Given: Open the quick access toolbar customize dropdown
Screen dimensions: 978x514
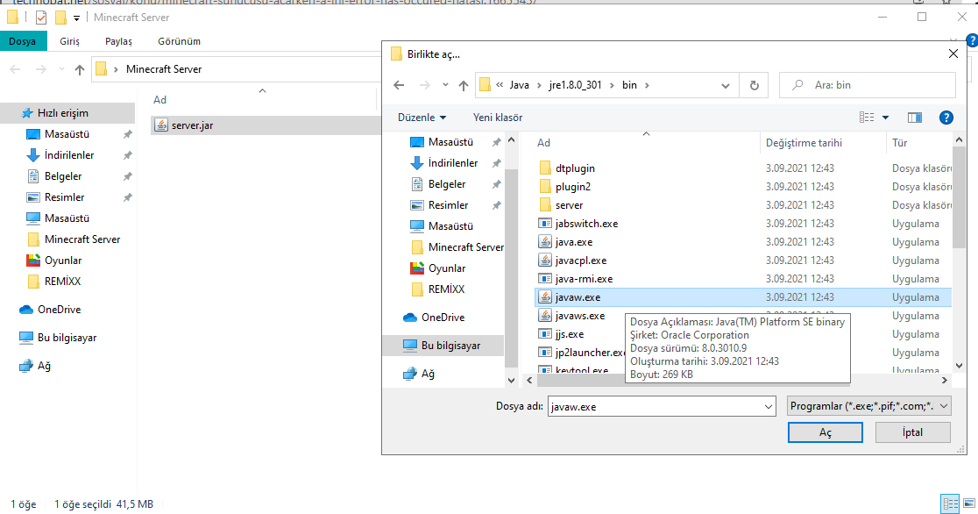Looking at the screenshot, I should [76, 18].
